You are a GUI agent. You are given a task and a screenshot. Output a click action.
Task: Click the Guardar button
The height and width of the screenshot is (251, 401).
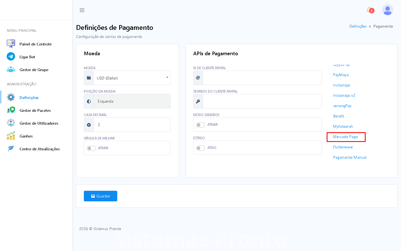[x=101, y=196]
